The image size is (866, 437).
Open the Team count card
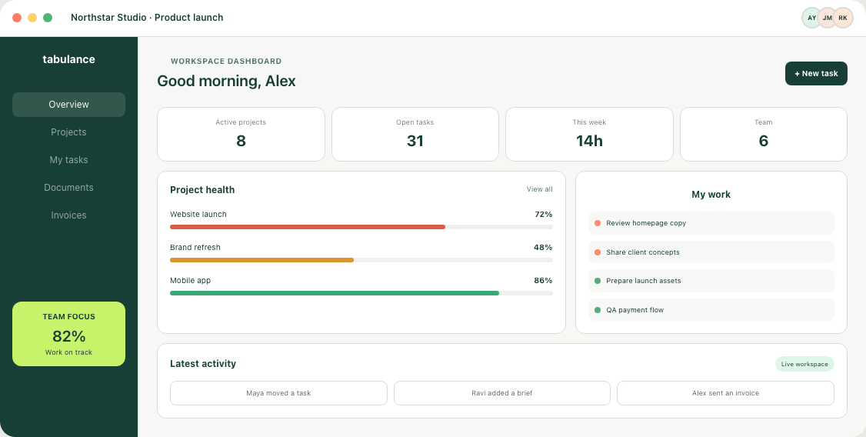point(763,134)
